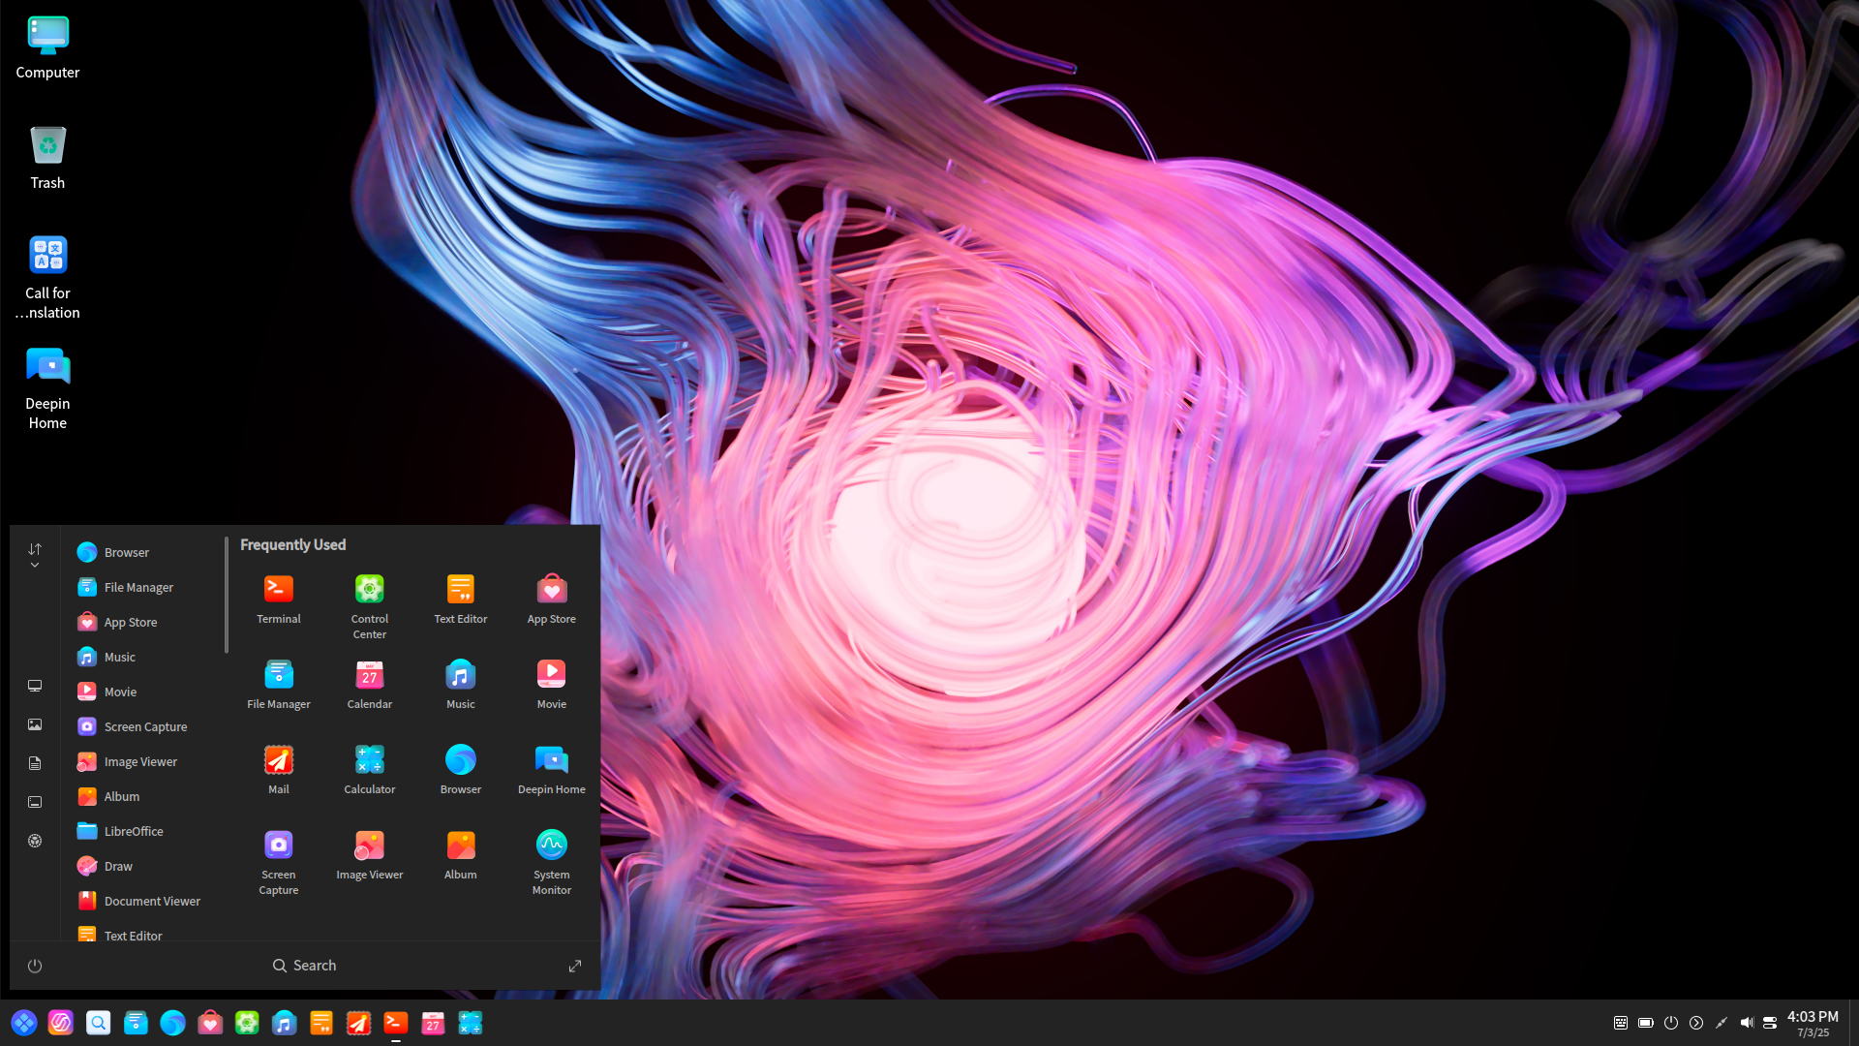Launch Calendar from Frequently Used grid
This screenshot has height=1046, width=1859.
pyautogui.click(x=370, y=685)
